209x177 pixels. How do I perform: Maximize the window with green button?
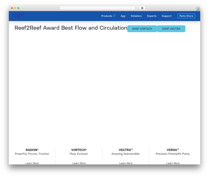click(18, 8)
